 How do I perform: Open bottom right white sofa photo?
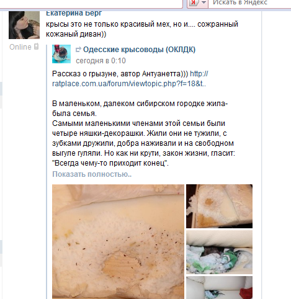[219, 288]
